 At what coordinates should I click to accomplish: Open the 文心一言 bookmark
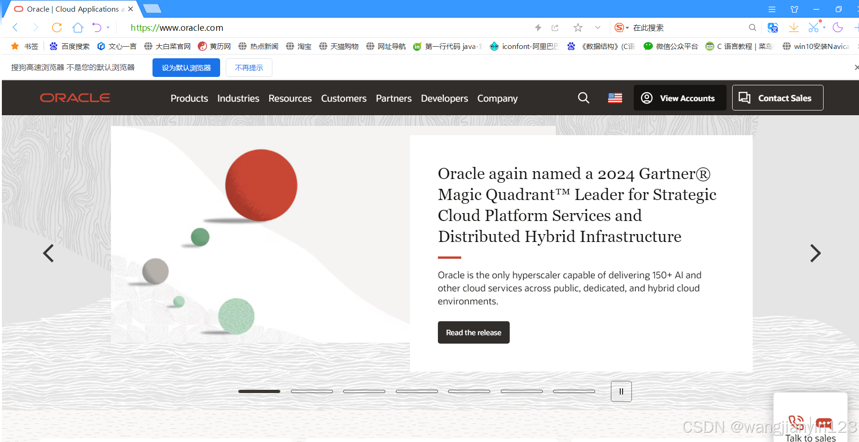(x=117, y=46)
